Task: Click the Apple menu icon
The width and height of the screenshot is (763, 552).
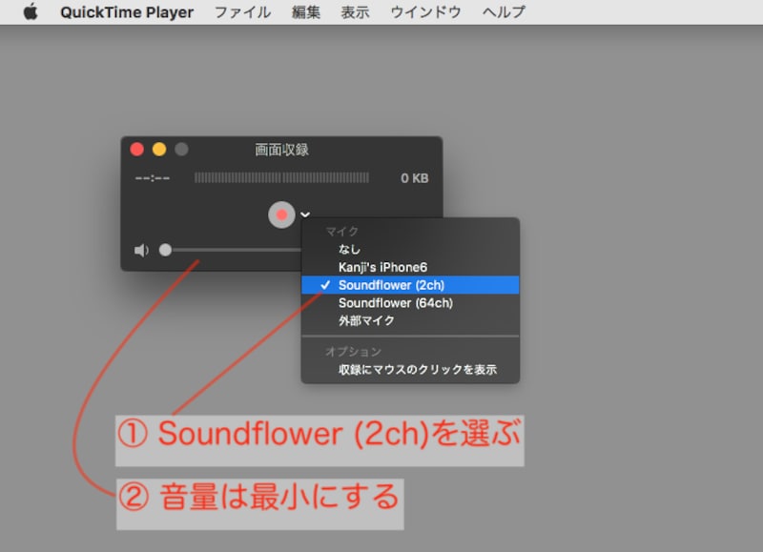Action: [30, 12]
